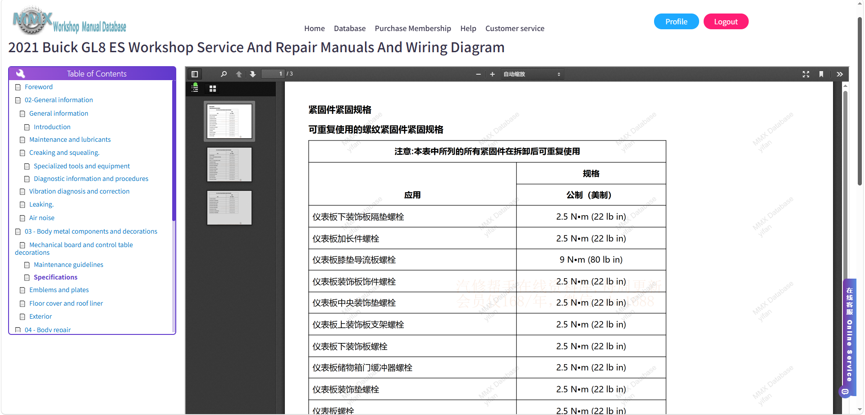Click the document icon beside Maintenance guidelines
Screen dimensions: 865x415
(x=27, y=265)
